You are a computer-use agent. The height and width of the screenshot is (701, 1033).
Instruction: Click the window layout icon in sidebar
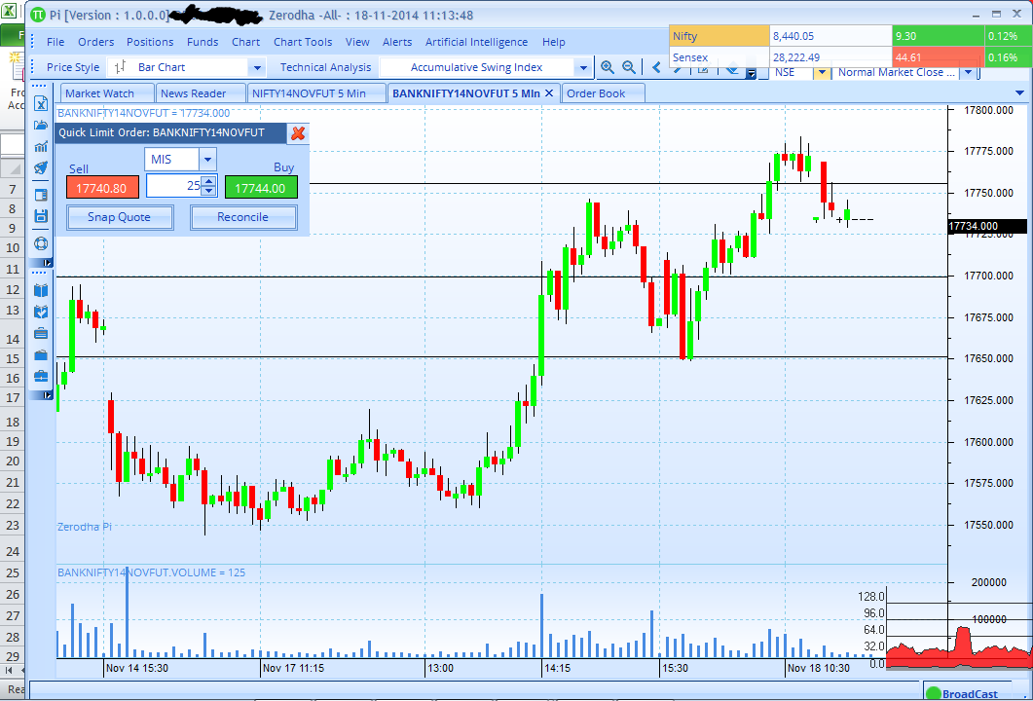click(x=41, y=195)
